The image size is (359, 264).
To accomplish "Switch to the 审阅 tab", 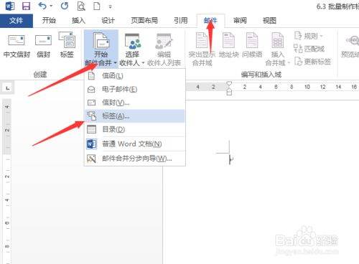I will point(240,21).
